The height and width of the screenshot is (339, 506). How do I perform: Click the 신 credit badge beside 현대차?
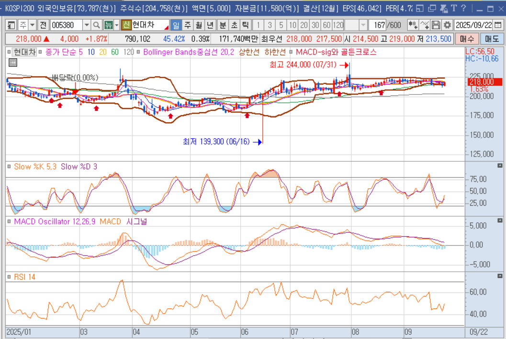126,25
